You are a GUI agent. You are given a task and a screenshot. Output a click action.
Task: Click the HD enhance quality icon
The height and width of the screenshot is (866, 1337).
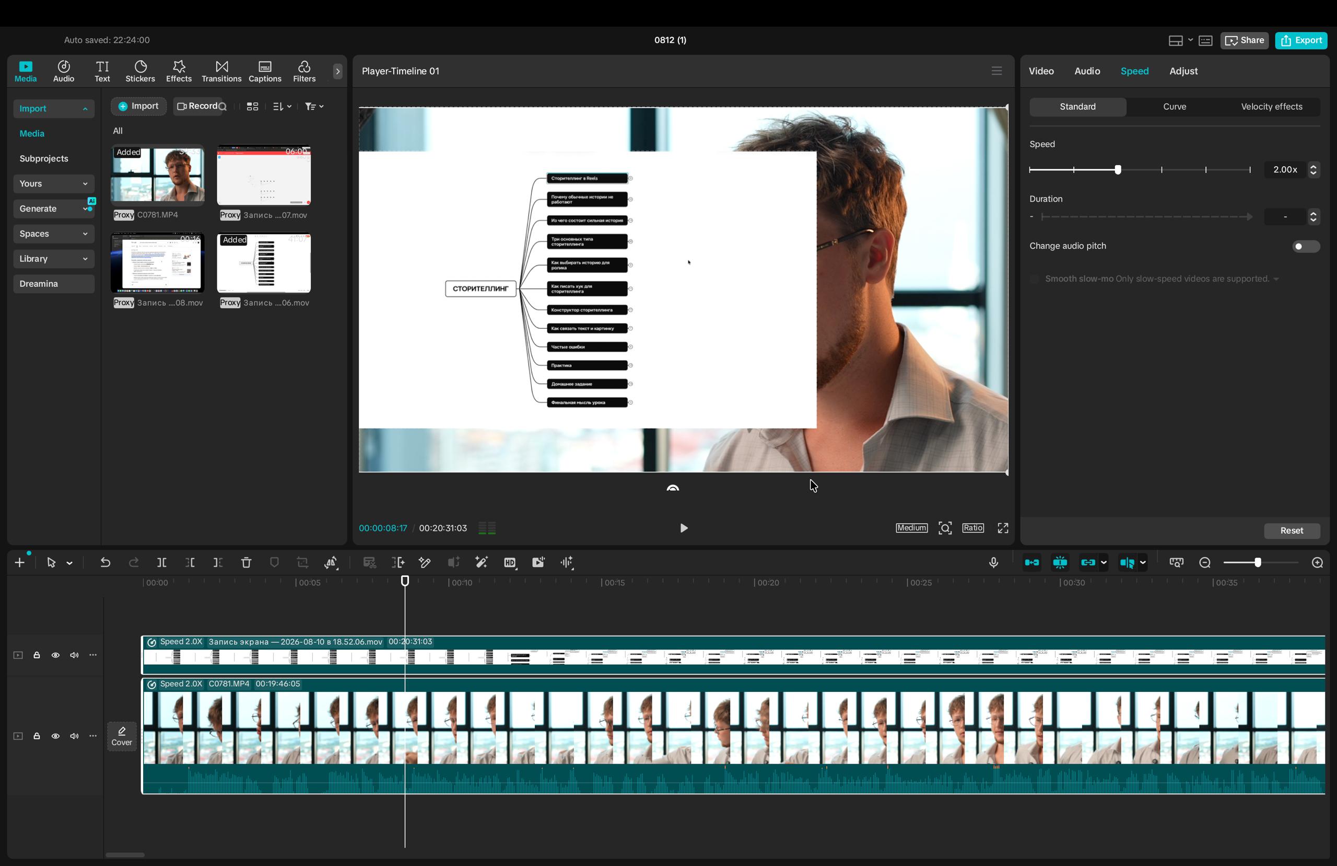[510, 562]
